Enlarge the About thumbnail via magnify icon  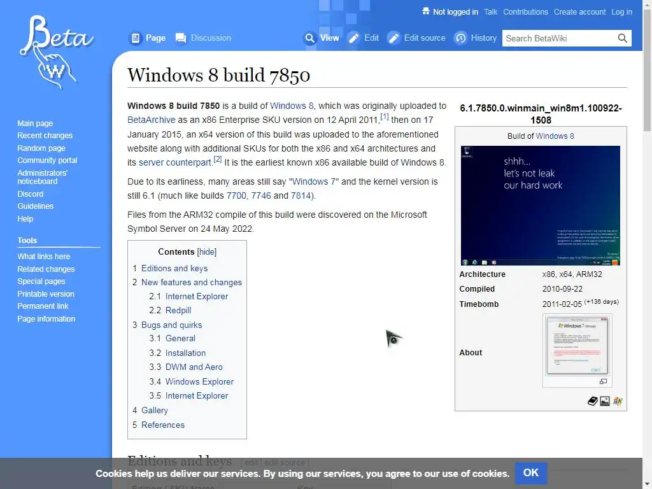(604, 381)
